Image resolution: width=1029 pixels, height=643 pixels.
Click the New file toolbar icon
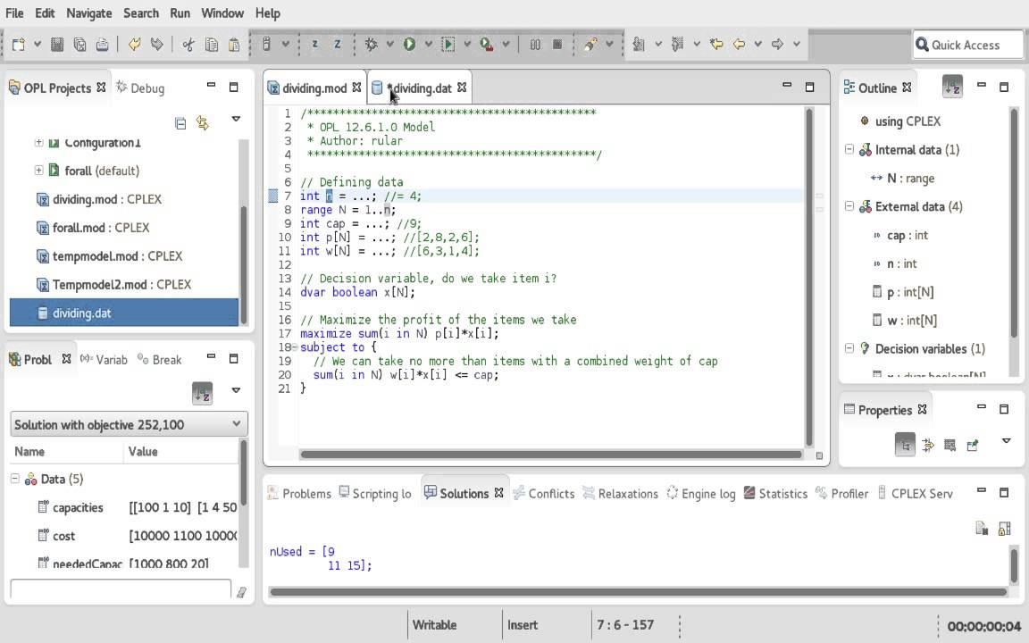[x=19, y=45]
